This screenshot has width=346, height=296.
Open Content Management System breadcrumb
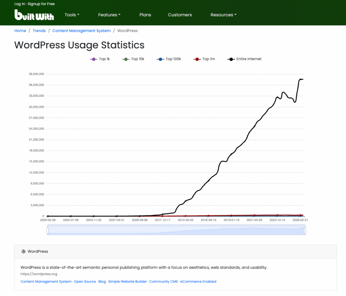coord(81,31)
